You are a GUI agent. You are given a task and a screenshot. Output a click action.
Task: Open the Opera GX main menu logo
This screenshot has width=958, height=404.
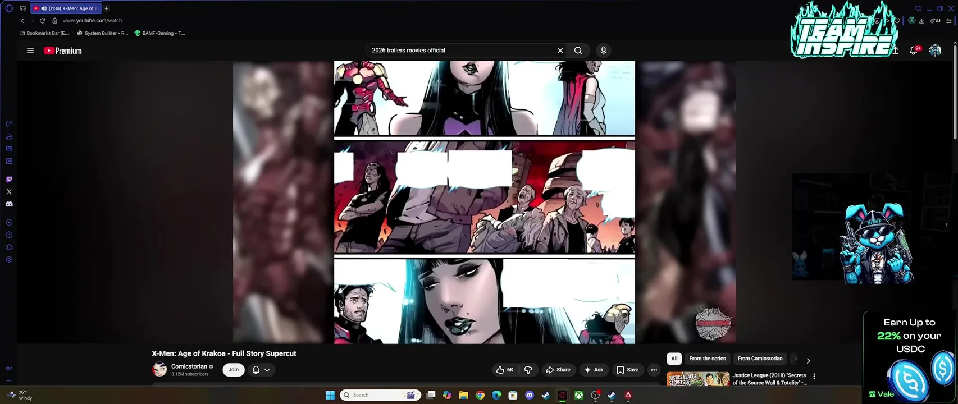pos(9,8)
